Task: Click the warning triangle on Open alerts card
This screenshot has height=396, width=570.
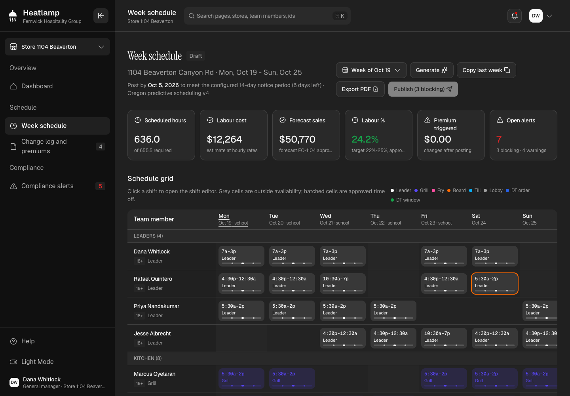Action: [500, 120]
